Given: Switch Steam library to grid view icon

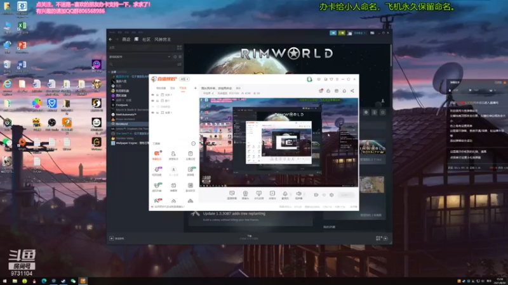Looking at the screenshot, I should pos(179,48).
